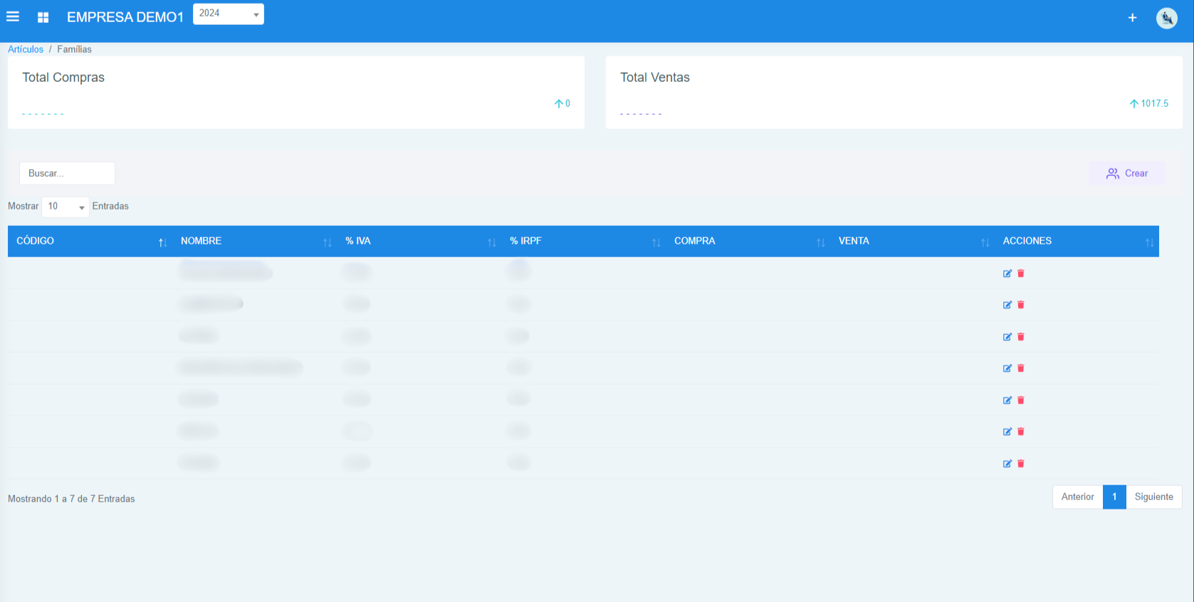
Task: Delete the first family row
Action: pos(1020,274)
